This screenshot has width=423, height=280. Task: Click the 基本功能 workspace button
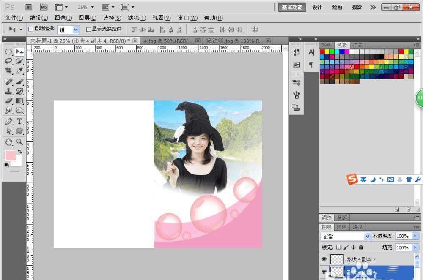[292, 7]
